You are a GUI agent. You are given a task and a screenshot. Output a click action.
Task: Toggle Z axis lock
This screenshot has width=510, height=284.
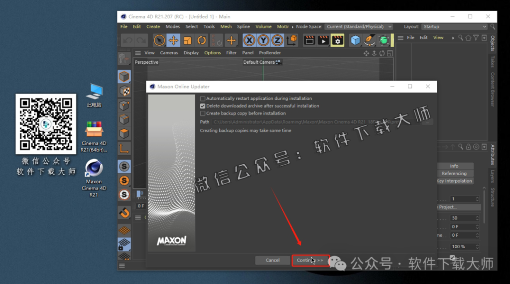tap(277, 40)
